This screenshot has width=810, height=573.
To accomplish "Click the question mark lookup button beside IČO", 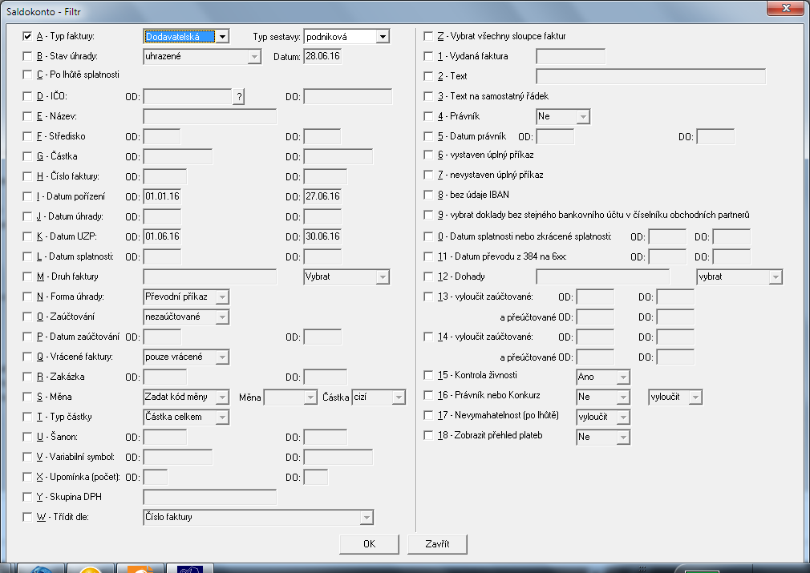I will click(239, 96).
